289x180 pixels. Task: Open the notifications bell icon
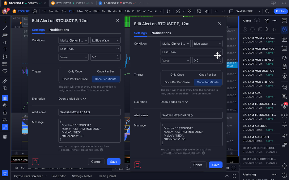284,124
